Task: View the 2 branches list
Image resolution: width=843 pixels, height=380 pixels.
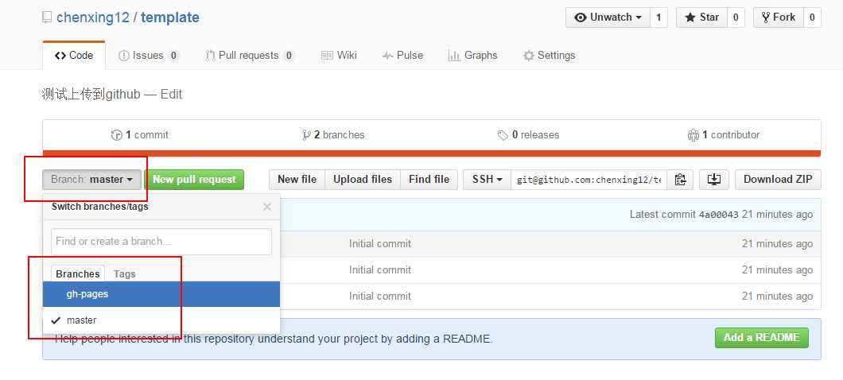Action: click(333, 135)
